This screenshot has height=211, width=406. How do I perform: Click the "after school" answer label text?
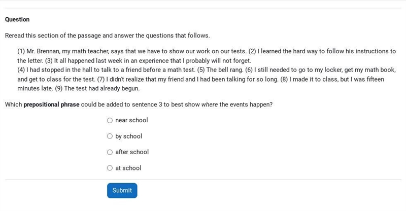click(x=132, y=152)
